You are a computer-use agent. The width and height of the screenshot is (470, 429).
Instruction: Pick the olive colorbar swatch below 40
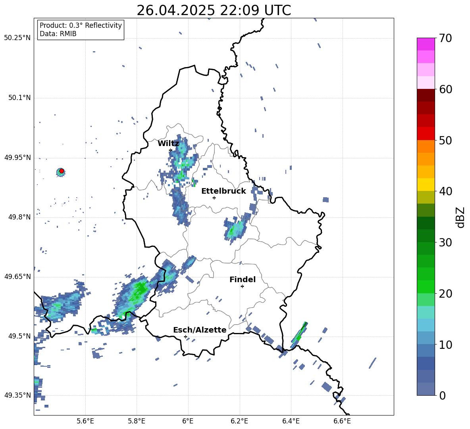coord(426,197)
